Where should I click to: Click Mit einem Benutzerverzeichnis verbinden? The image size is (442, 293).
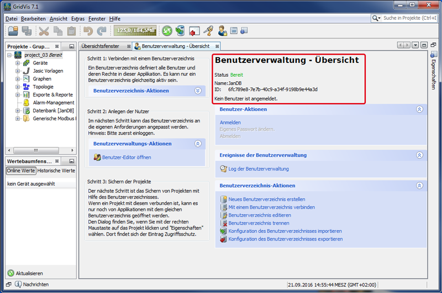coord(271,207)
